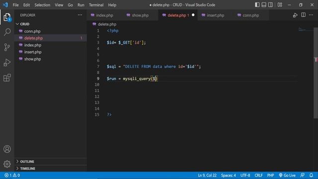318x179 pixels.
Task: Click the closing ?> tag on line 15
Action: (109, 115)
